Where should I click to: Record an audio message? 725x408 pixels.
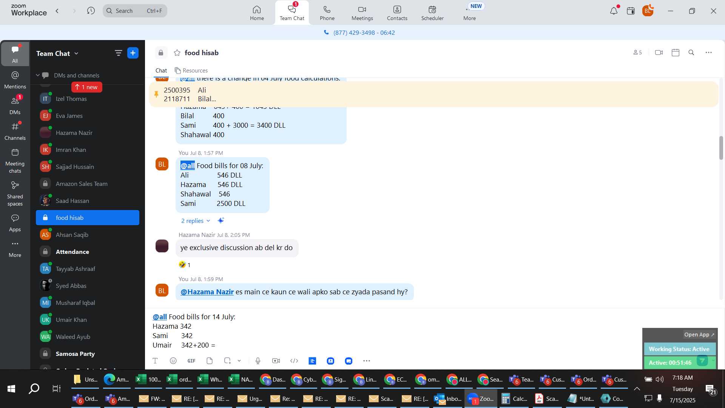click(258, 361)
